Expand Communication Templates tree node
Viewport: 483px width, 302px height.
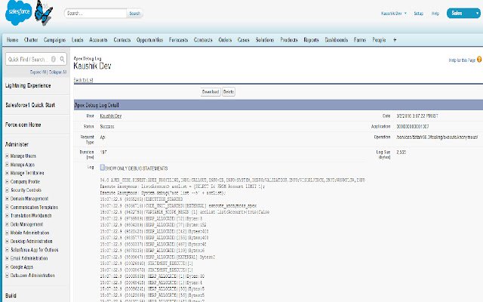click(x=7, y=207)
